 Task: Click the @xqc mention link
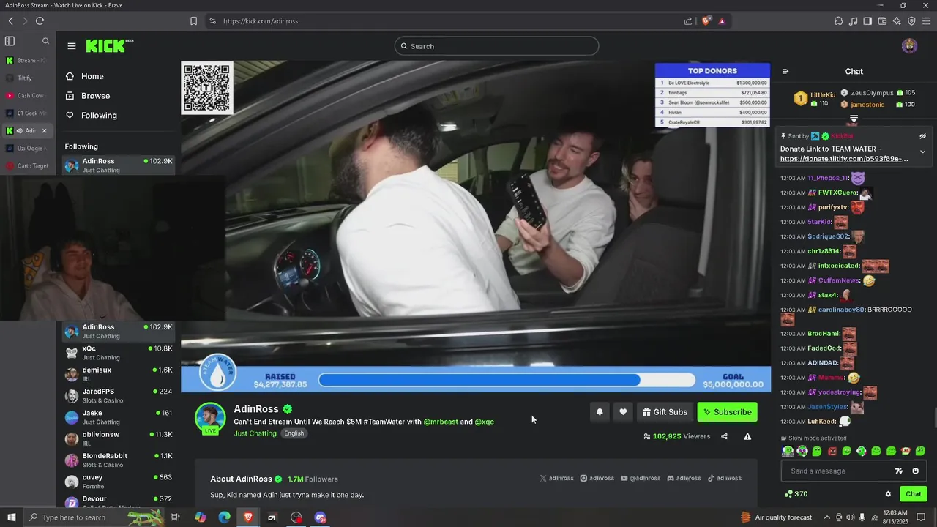[484, 422]
